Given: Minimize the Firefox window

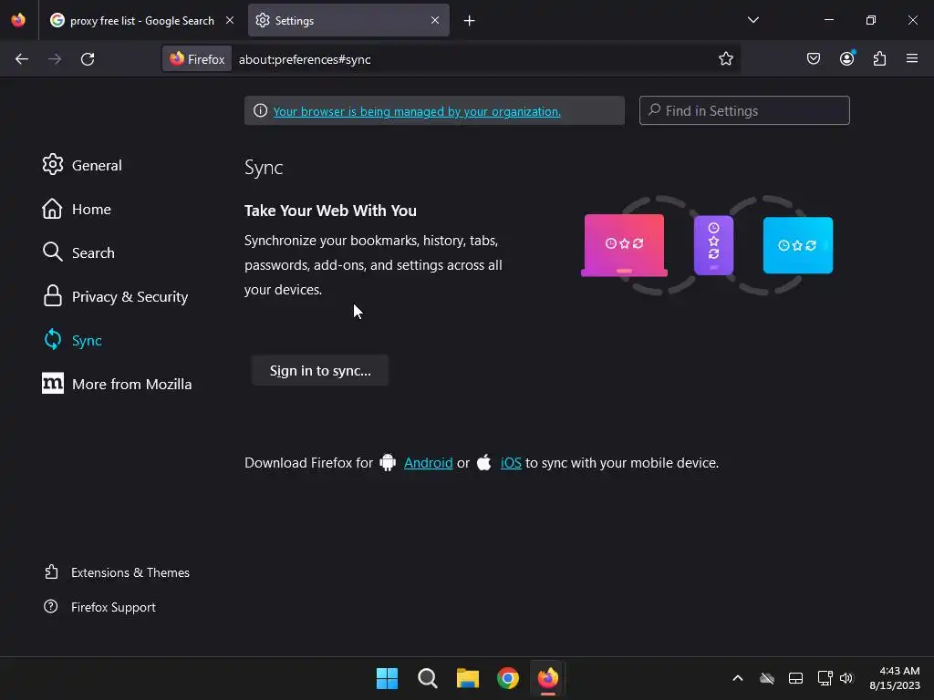Looking at the screenshot, I should click(828, 20).
